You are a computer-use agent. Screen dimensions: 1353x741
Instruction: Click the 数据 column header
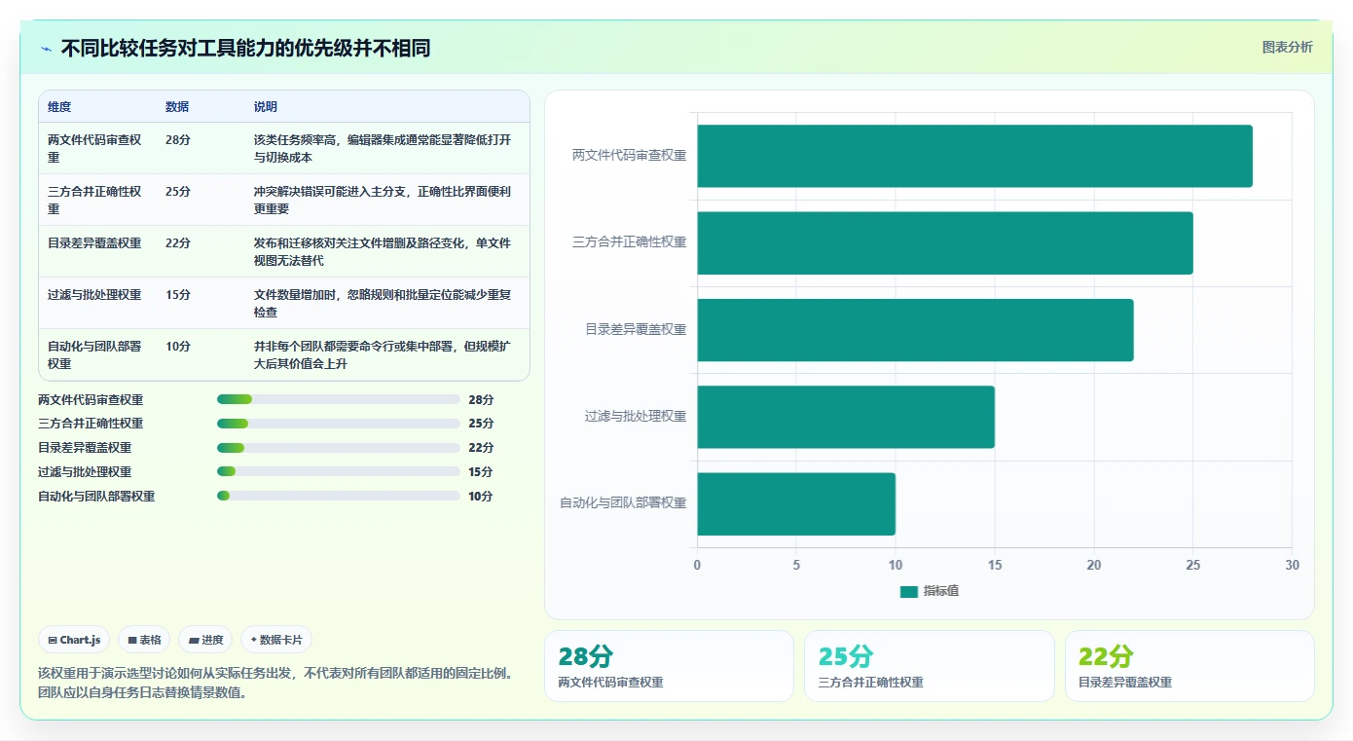pyautogui.click(x=177, y=107)
